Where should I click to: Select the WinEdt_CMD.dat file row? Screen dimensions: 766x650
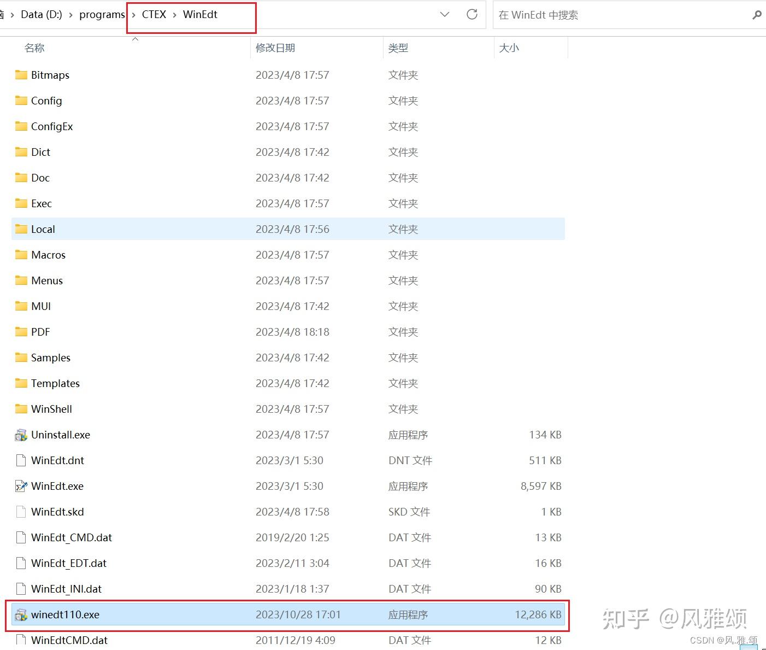click(71, 537)
